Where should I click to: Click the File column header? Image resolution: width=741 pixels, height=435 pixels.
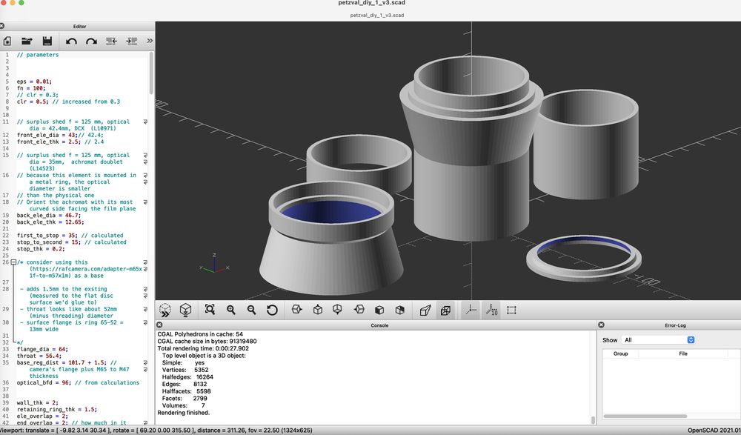[x=682, y=354]
